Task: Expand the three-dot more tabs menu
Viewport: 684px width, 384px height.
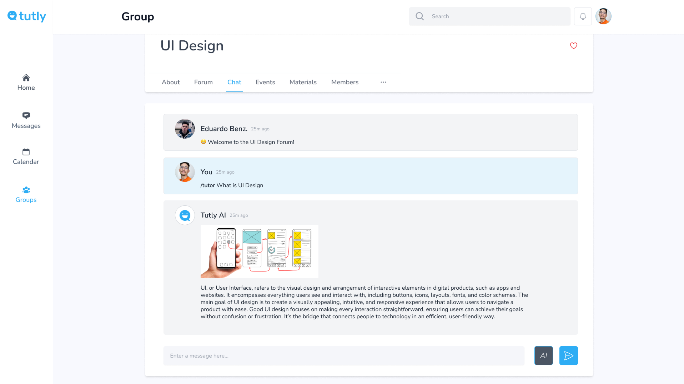Action: [383, 82]
